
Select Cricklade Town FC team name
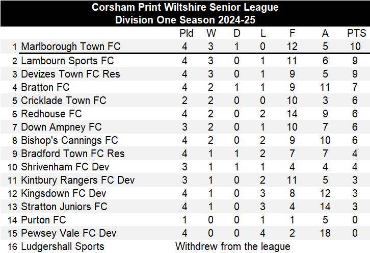[x=64, y=100]
